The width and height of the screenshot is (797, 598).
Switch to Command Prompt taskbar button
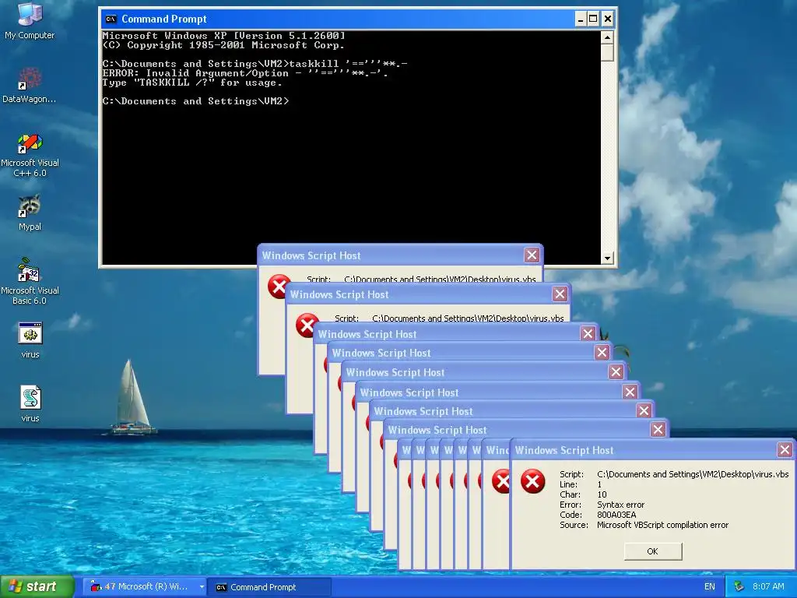[270, 587]
